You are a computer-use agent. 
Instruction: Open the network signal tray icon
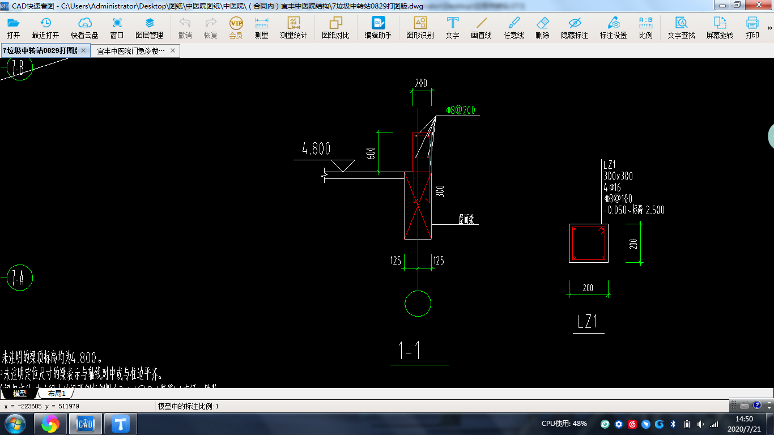click(x=714, y=424)
